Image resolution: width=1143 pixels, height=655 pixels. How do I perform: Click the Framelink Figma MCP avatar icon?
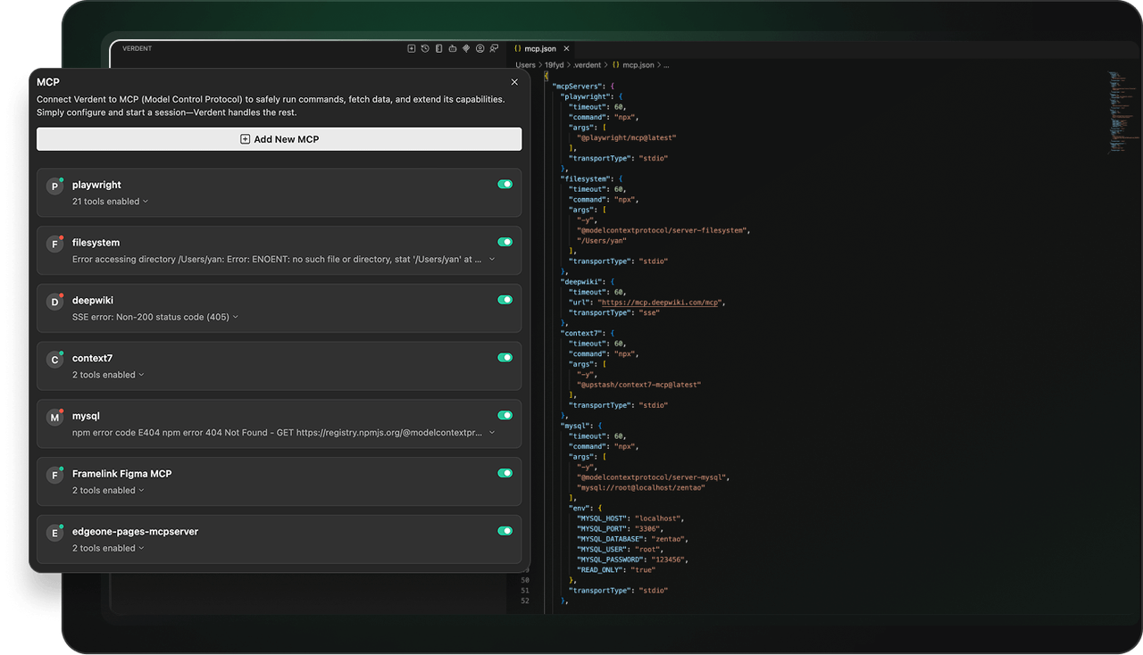click(54, 474)
